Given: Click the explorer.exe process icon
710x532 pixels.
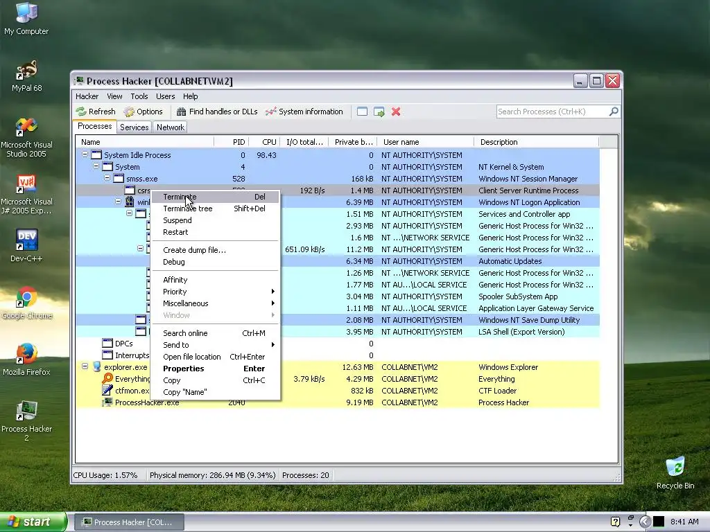Looking at the screenshot, I should (96, 367).
